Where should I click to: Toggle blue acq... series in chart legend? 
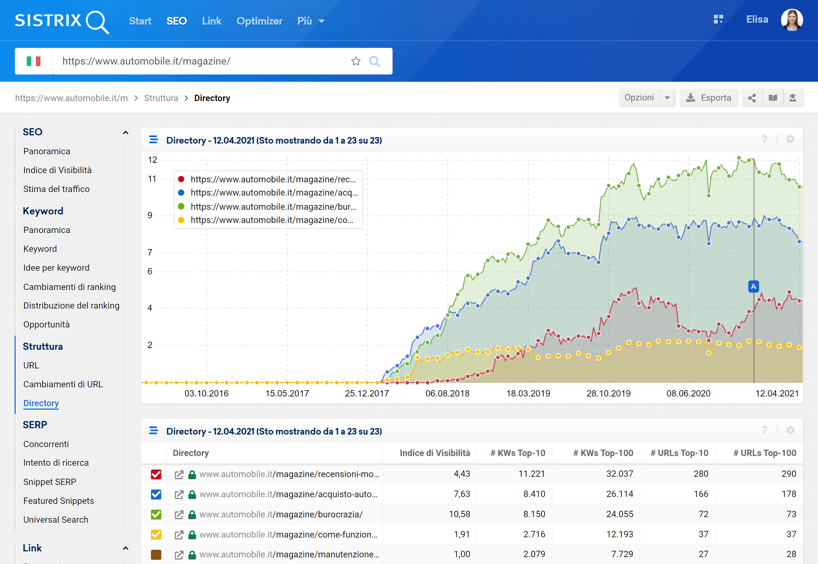268,193
